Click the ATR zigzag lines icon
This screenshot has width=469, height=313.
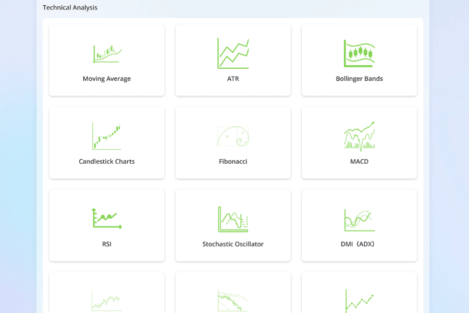(x=233, y=53)
